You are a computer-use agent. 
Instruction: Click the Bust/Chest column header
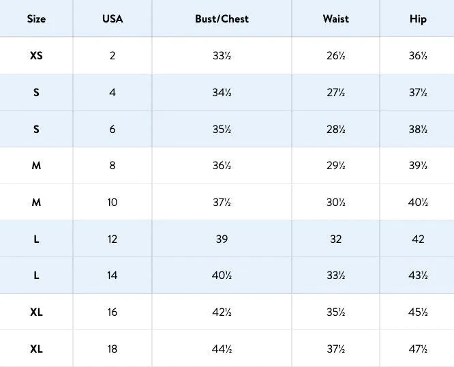[x=222, y=19]
